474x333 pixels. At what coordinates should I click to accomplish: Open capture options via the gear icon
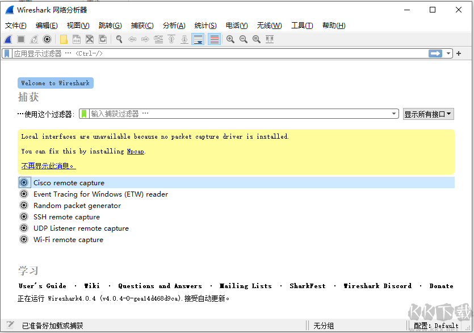[47, 39]
